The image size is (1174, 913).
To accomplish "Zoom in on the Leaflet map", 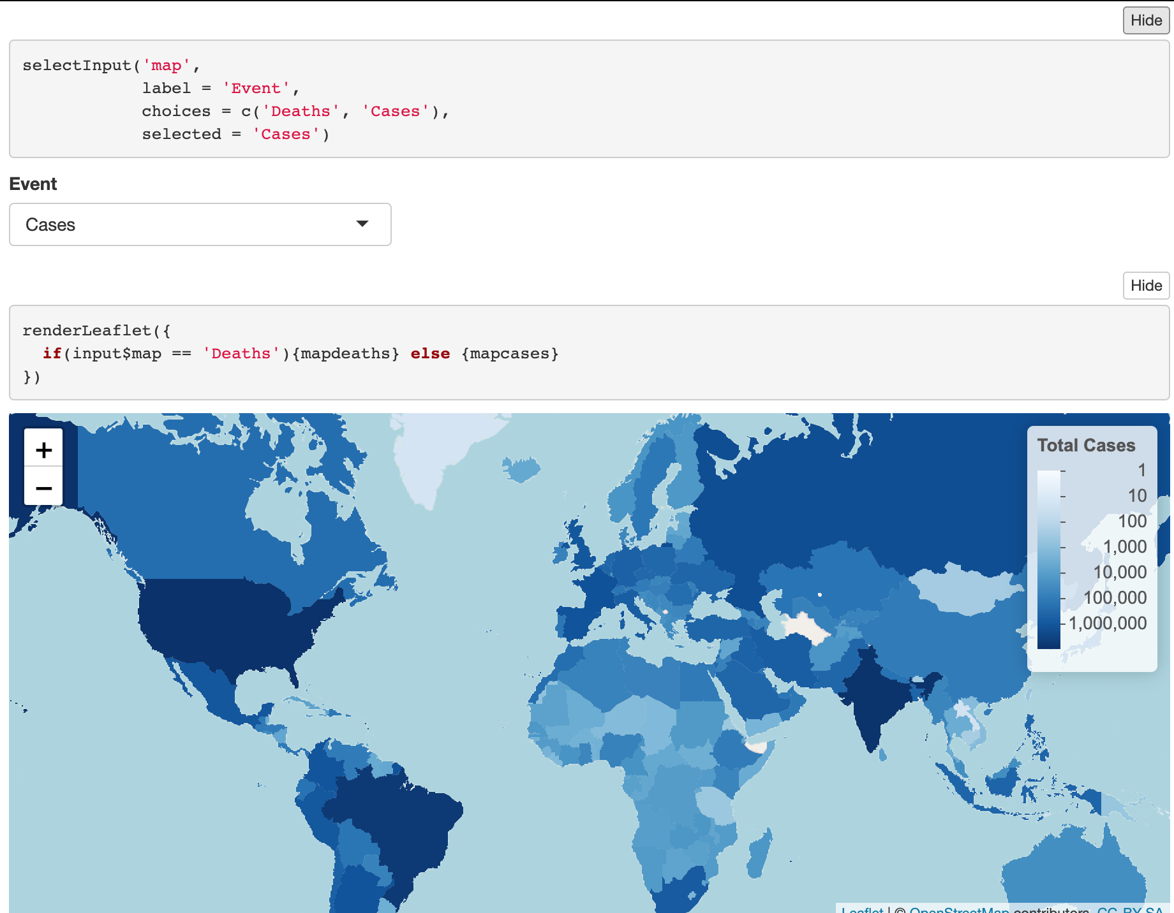I will click(x=43, y=449).
